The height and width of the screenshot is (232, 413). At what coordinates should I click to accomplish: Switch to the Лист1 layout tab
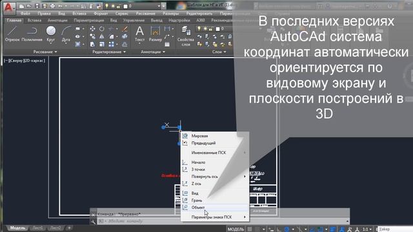click(37, 228)
